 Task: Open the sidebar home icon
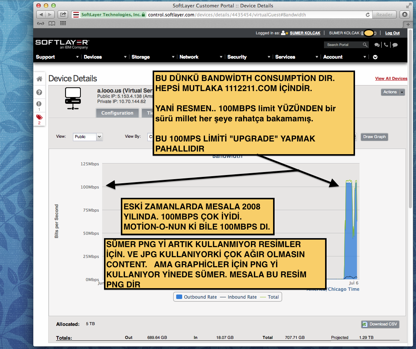(39, 79)
